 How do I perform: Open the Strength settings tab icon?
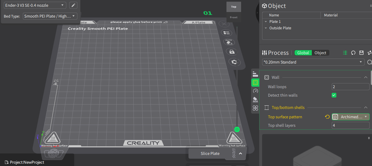click(255, 83)
